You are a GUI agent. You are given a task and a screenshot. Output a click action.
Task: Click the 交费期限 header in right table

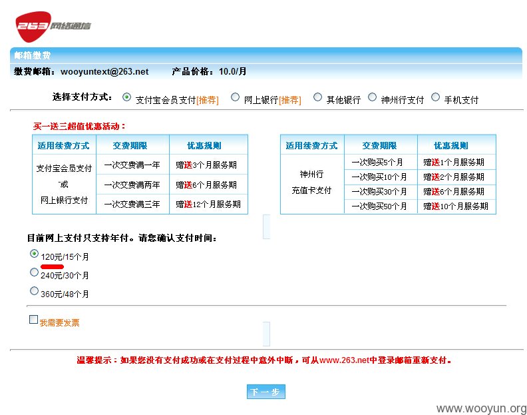pos(379,145)
